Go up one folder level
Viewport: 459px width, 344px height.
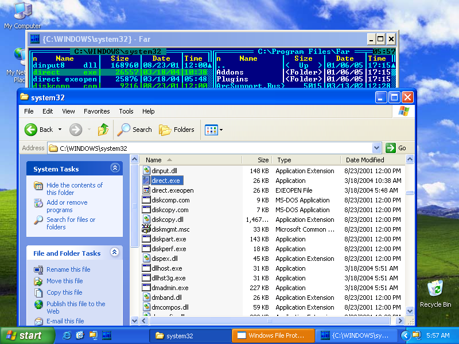click(103, 130)
